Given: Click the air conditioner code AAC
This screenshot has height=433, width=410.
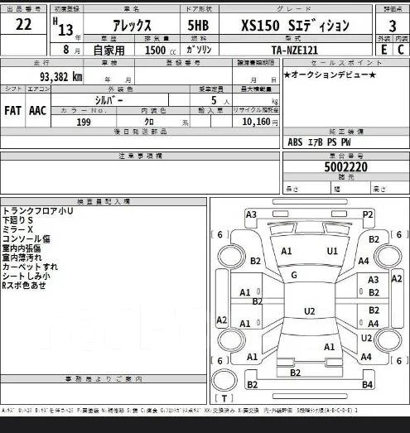Looking at the screenshot, I should pos(37,111).
